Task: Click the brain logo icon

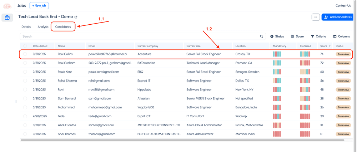Action: [7, 6]
